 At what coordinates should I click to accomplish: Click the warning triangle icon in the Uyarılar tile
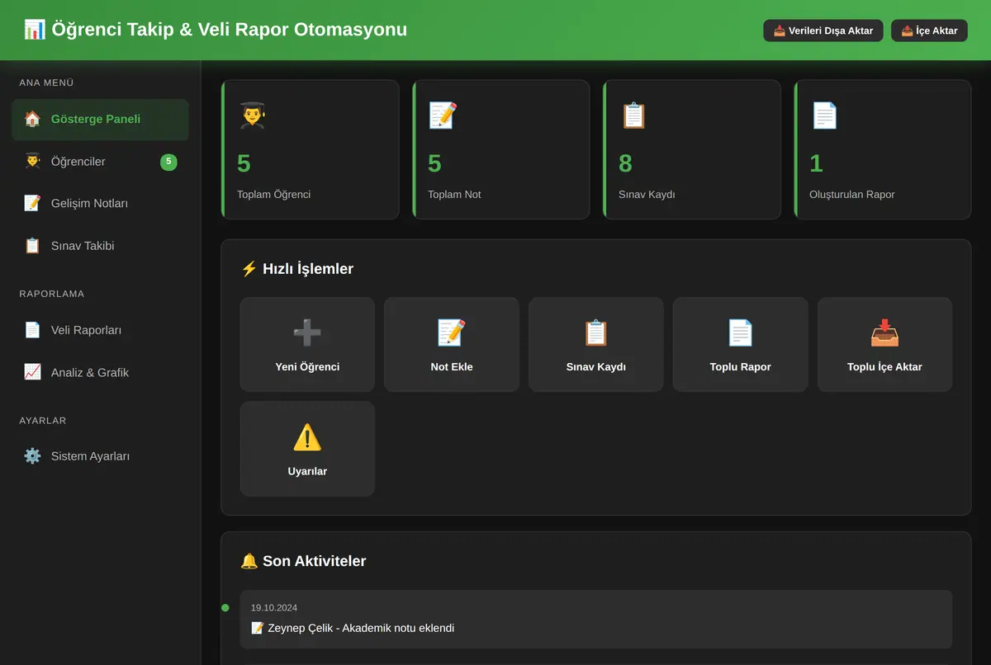click(307, 437)
